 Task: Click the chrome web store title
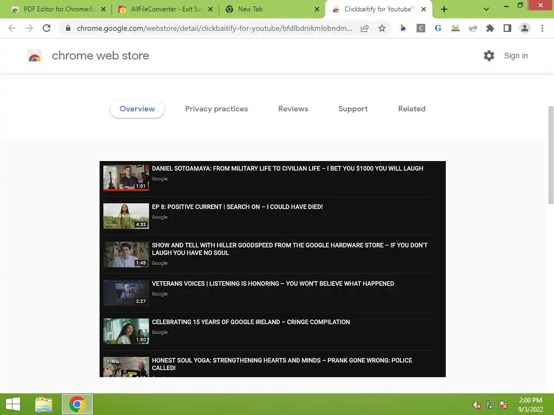click(x=100, y=56)
